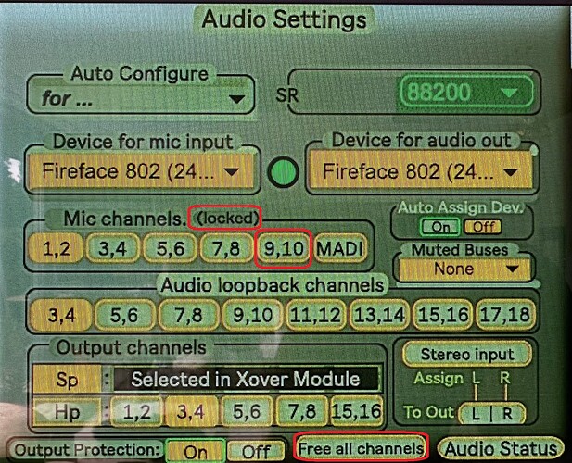
Task: Open the Device for audio out dropdown
Action: pos(421,171)
